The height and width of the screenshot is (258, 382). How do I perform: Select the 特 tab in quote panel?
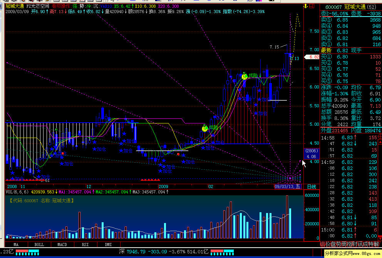371,244
